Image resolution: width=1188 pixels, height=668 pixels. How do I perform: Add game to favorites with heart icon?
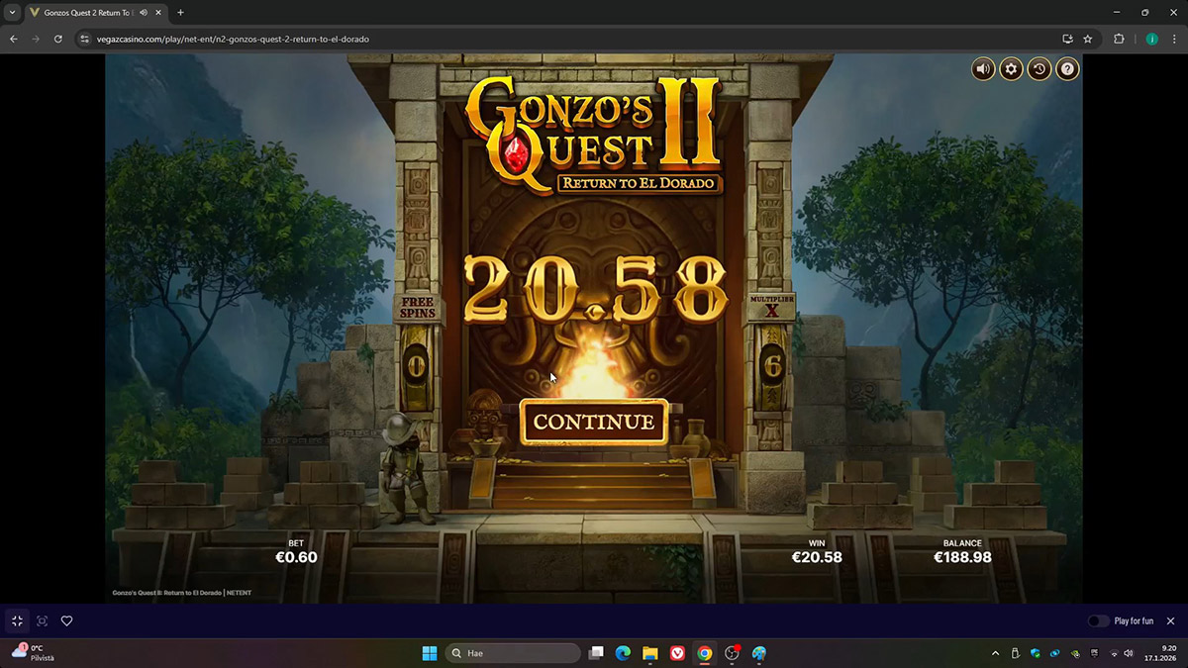coord(66,621)
